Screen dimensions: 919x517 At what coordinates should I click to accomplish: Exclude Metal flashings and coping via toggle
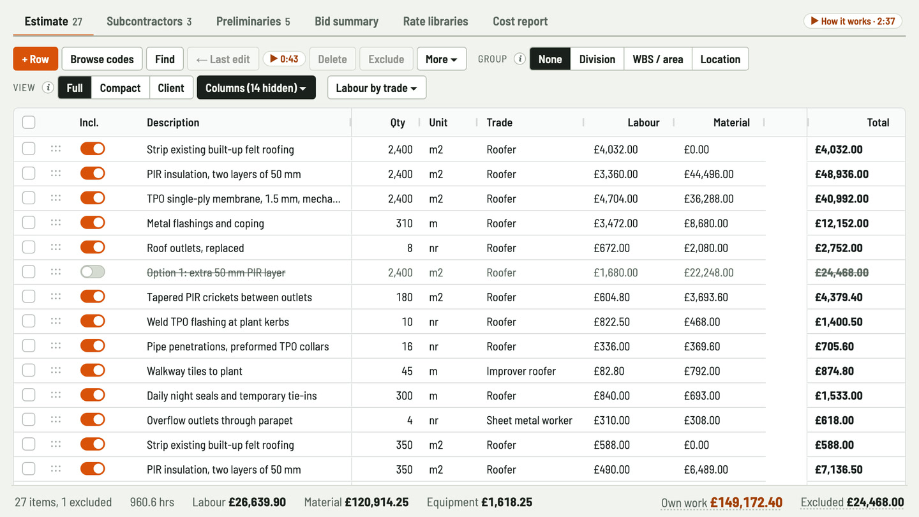click(x=93, y=223)
